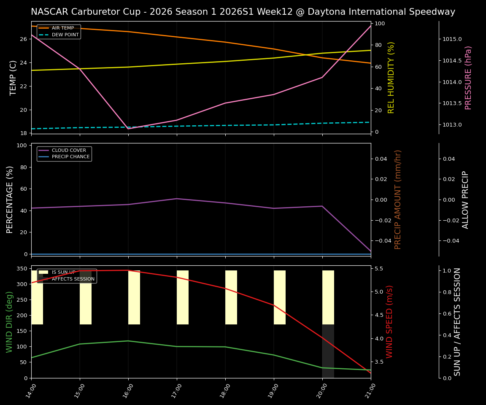The image size is (486, 405).
Task: Toggle the AIR TEMP legend entry visibility
Action: 62,28
